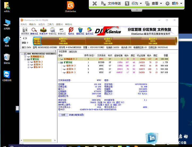Click the 容量 column header
Viewport: 192px width, 147px height.
tap(164, 56)
